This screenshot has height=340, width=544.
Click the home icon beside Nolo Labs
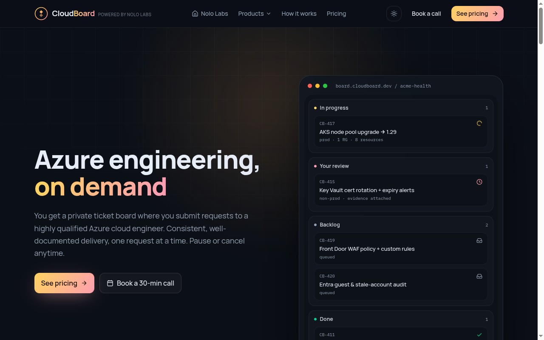click(195, 14)
